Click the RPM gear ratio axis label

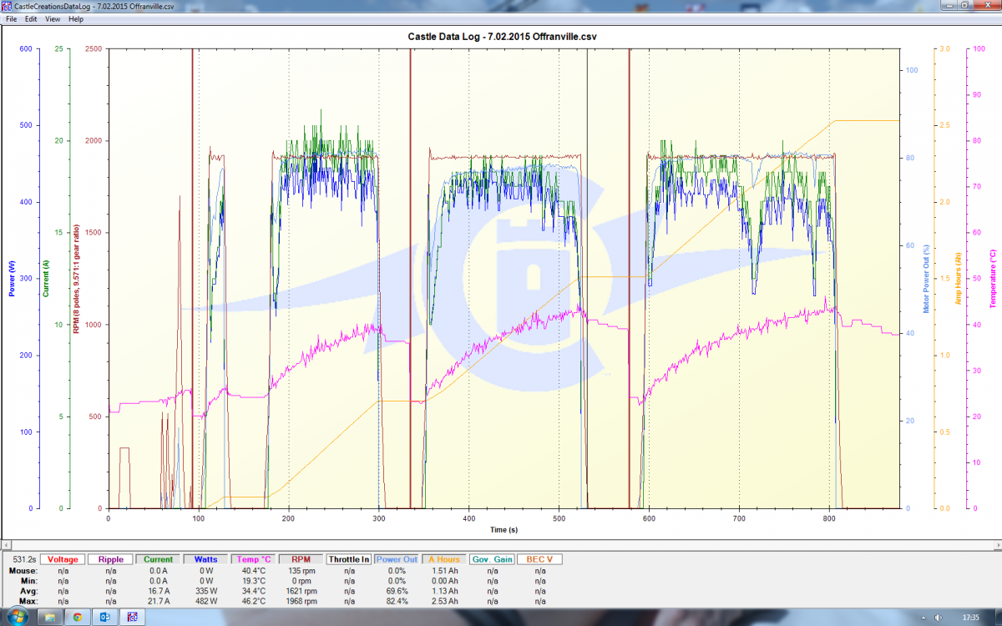coord(76,279)
